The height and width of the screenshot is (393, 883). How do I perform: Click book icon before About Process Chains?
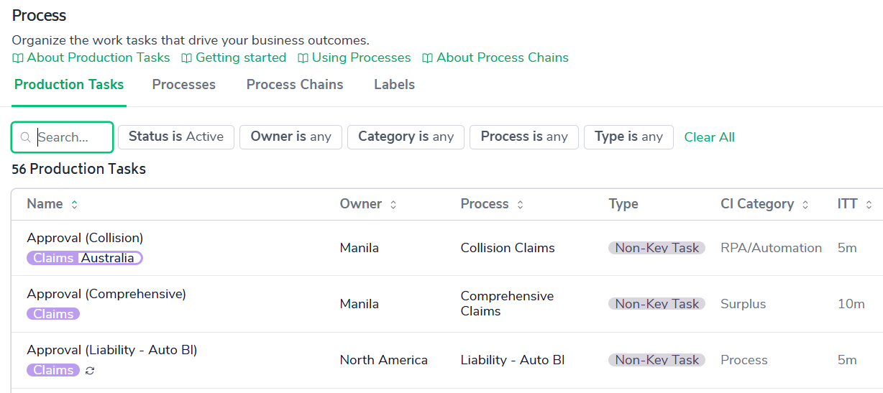[427, 58]
